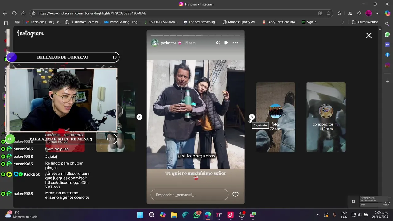The height and width of the screenshot is (221, 393).
Task: Open Discord in the Edge sidebar
Action: (x=387, y=45)
